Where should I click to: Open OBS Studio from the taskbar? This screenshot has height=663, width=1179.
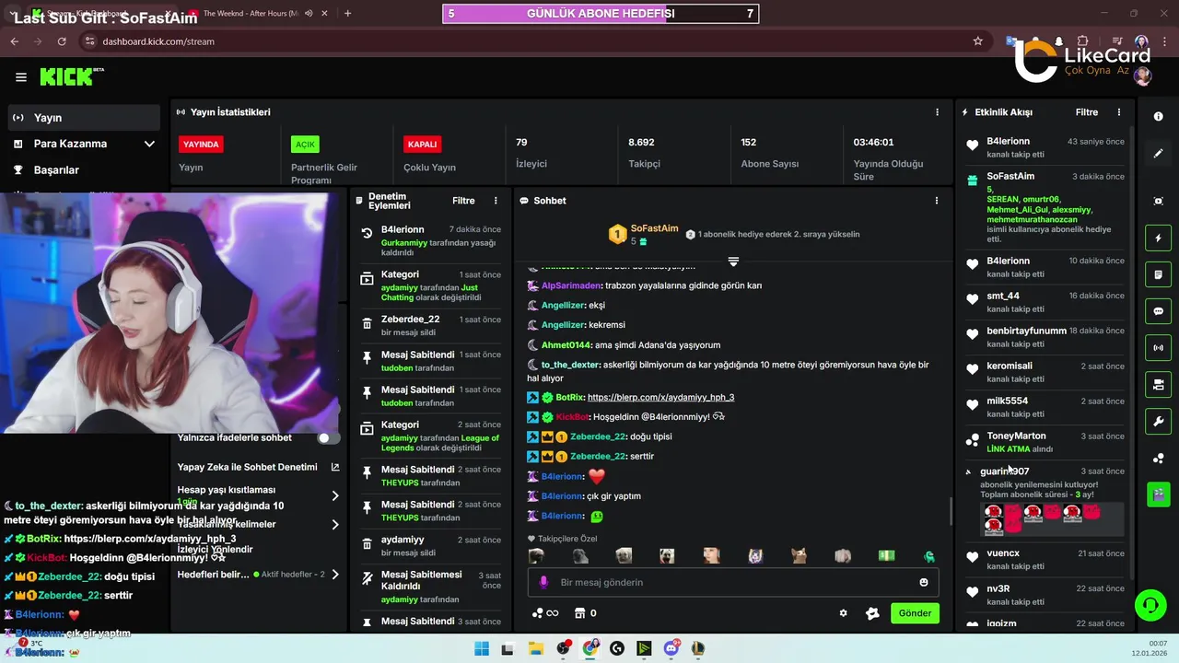tap(563, 648)
